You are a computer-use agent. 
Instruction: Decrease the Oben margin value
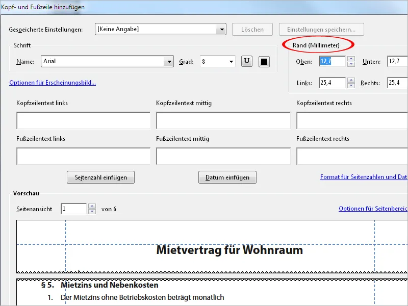(351, 64)
